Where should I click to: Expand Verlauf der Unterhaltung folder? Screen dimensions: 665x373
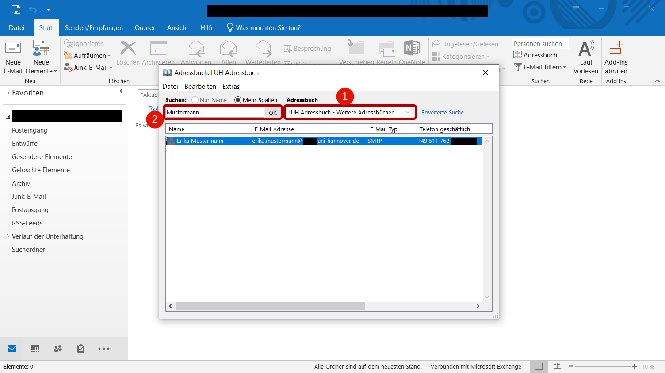(x=8, y=236)
